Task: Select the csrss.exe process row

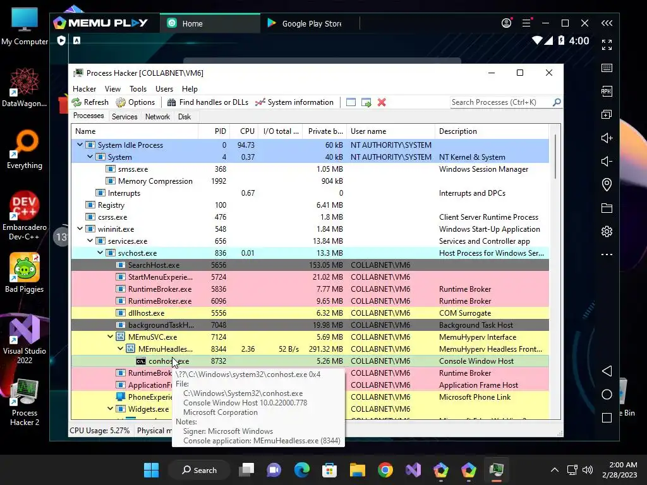Action: tap(310, 217)
